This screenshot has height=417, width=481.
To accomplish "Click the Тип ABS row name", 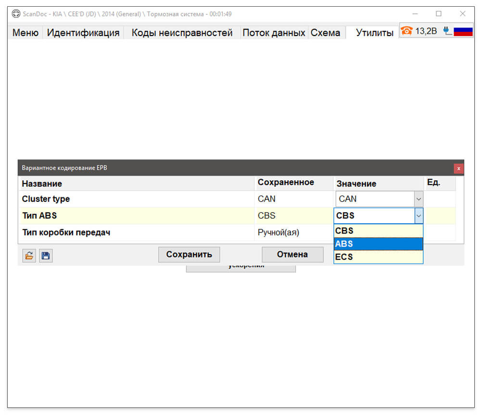I will pyautogui.click(x=39, y=216).
